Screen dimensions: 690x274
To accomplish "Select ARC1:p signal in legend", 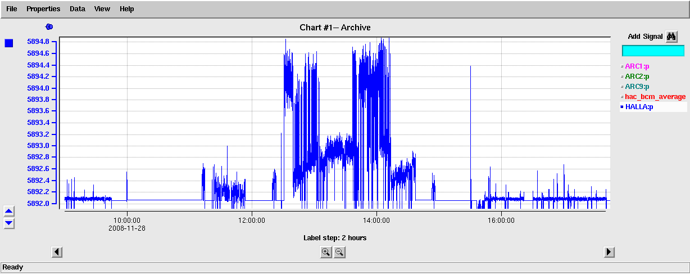I will click(x=637, y=66).
